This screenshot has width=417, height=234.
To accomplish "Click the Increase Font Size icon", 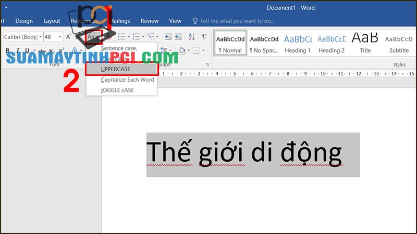I will pyautogui.click(x=68, y=37).
